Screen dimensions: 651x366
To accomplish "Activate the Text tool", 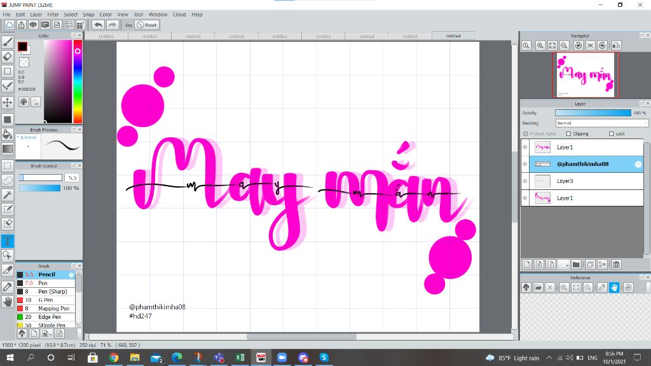I will 8,241.
